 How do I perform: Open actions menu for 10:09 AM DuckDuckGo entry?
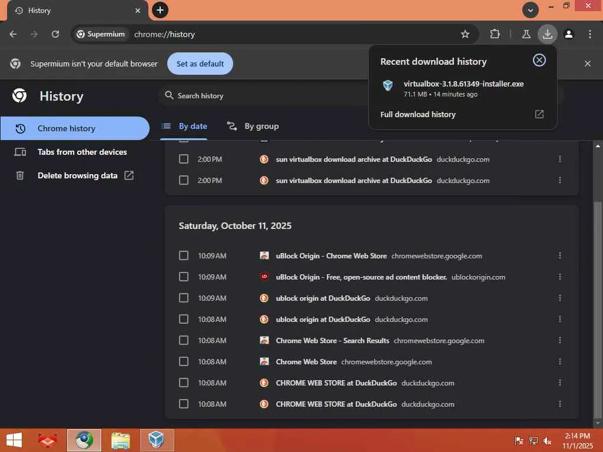click(559, 297)
